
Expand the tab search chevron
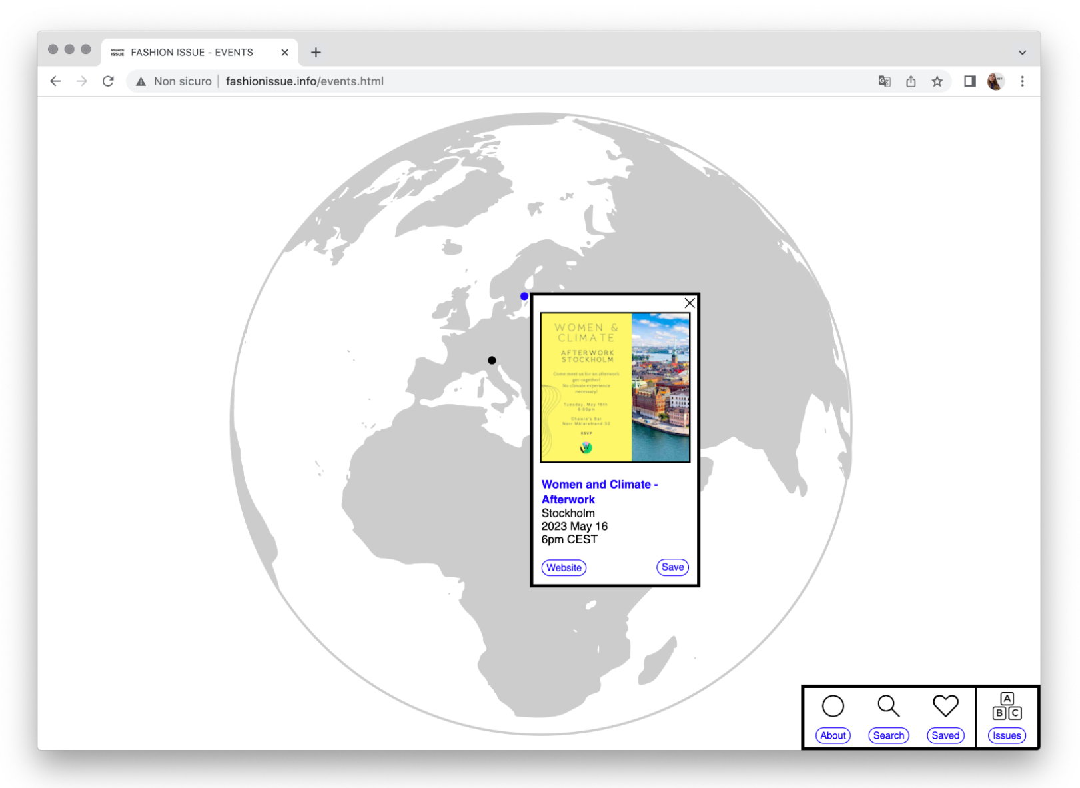click(1022, 53)
